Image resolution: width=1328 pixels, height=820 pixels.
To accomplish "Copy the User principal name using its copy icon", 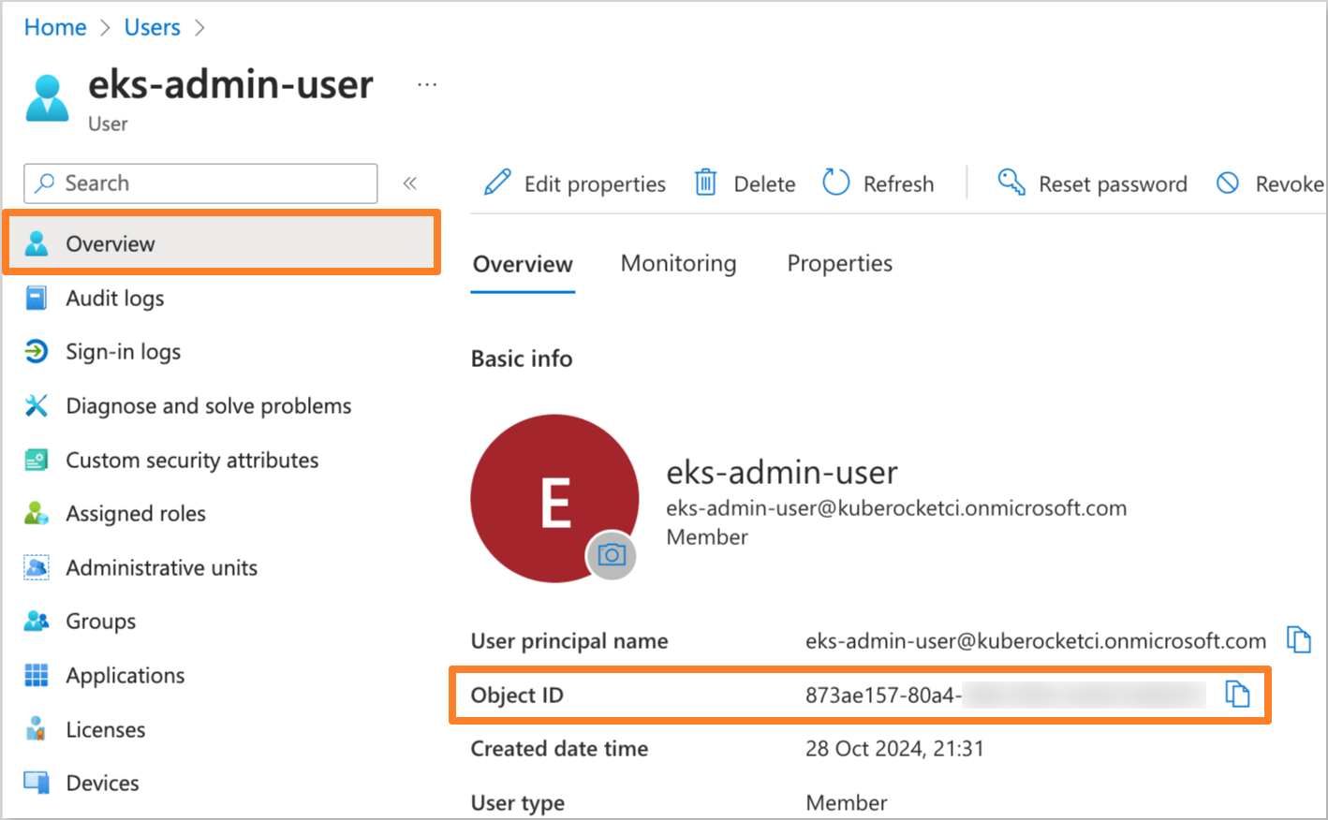I will pyautogui.click(x=1299, y=639).
